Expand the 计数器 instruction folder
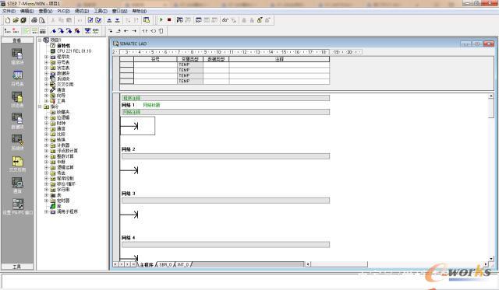The width and height of the screenshot is (499, 290). (x=47, y=145)
